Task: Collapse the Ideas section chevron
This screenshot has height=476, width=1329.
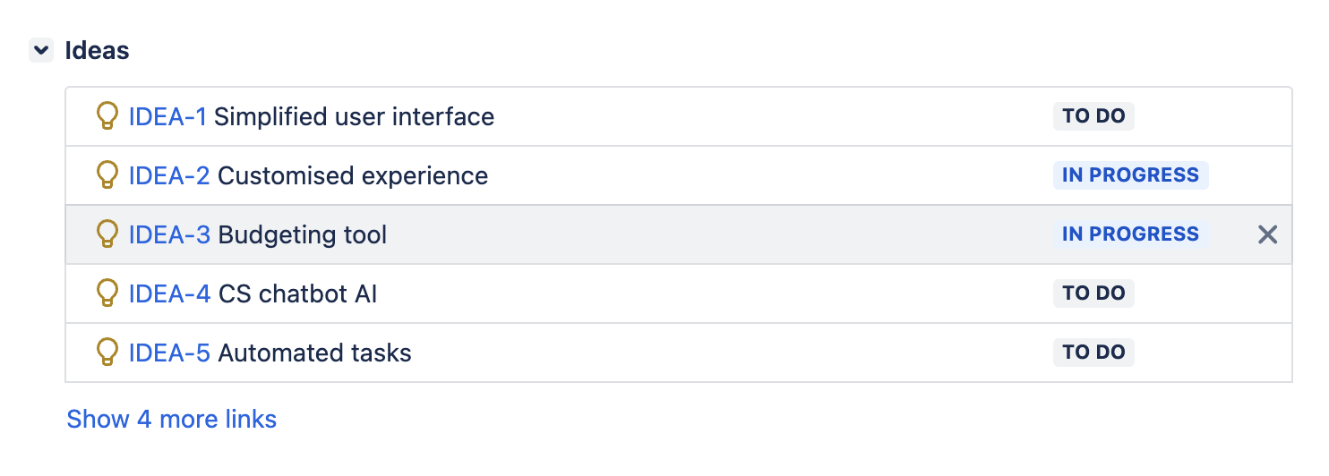Action: [x=41, y=50]
